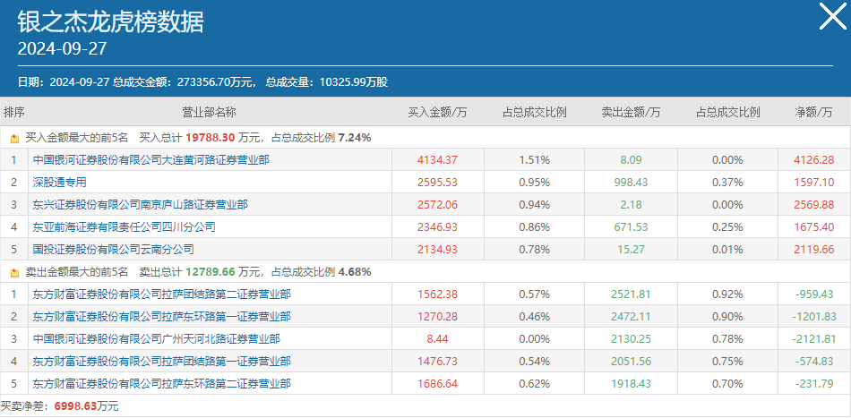Screen dimensions: 851x418
Task: Open 东方财富证券拉萨团结路第一证券营业部 link
Action: coord(162,361)
